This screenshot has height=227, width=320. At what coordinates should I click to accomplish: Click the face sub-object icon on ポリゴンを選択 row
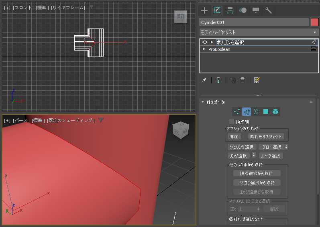[x=314, y=42]
